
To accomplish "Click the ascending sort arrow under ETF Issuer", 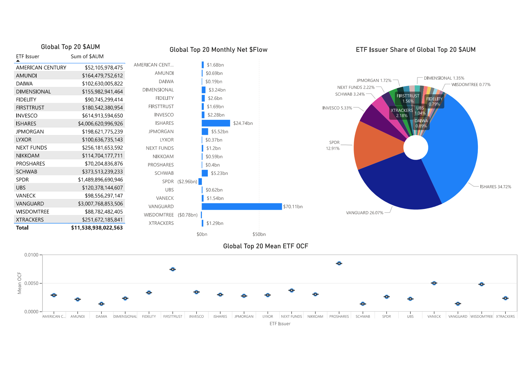I will click(18, 61).
